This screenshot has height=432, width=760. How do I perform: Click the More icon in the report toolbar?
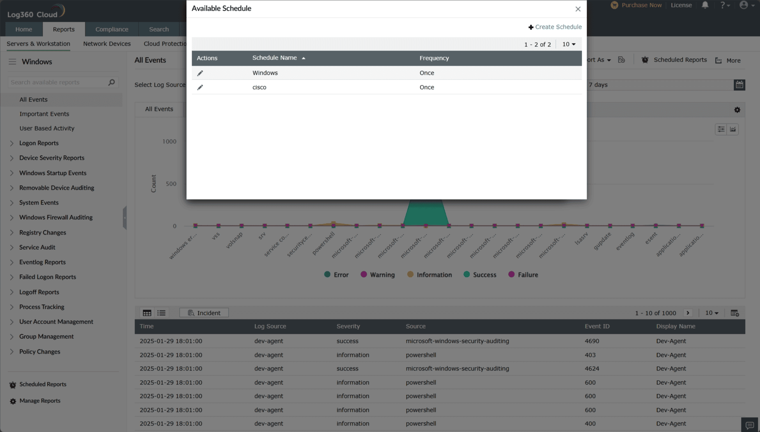pyautogui.click(x=719, y=60)
